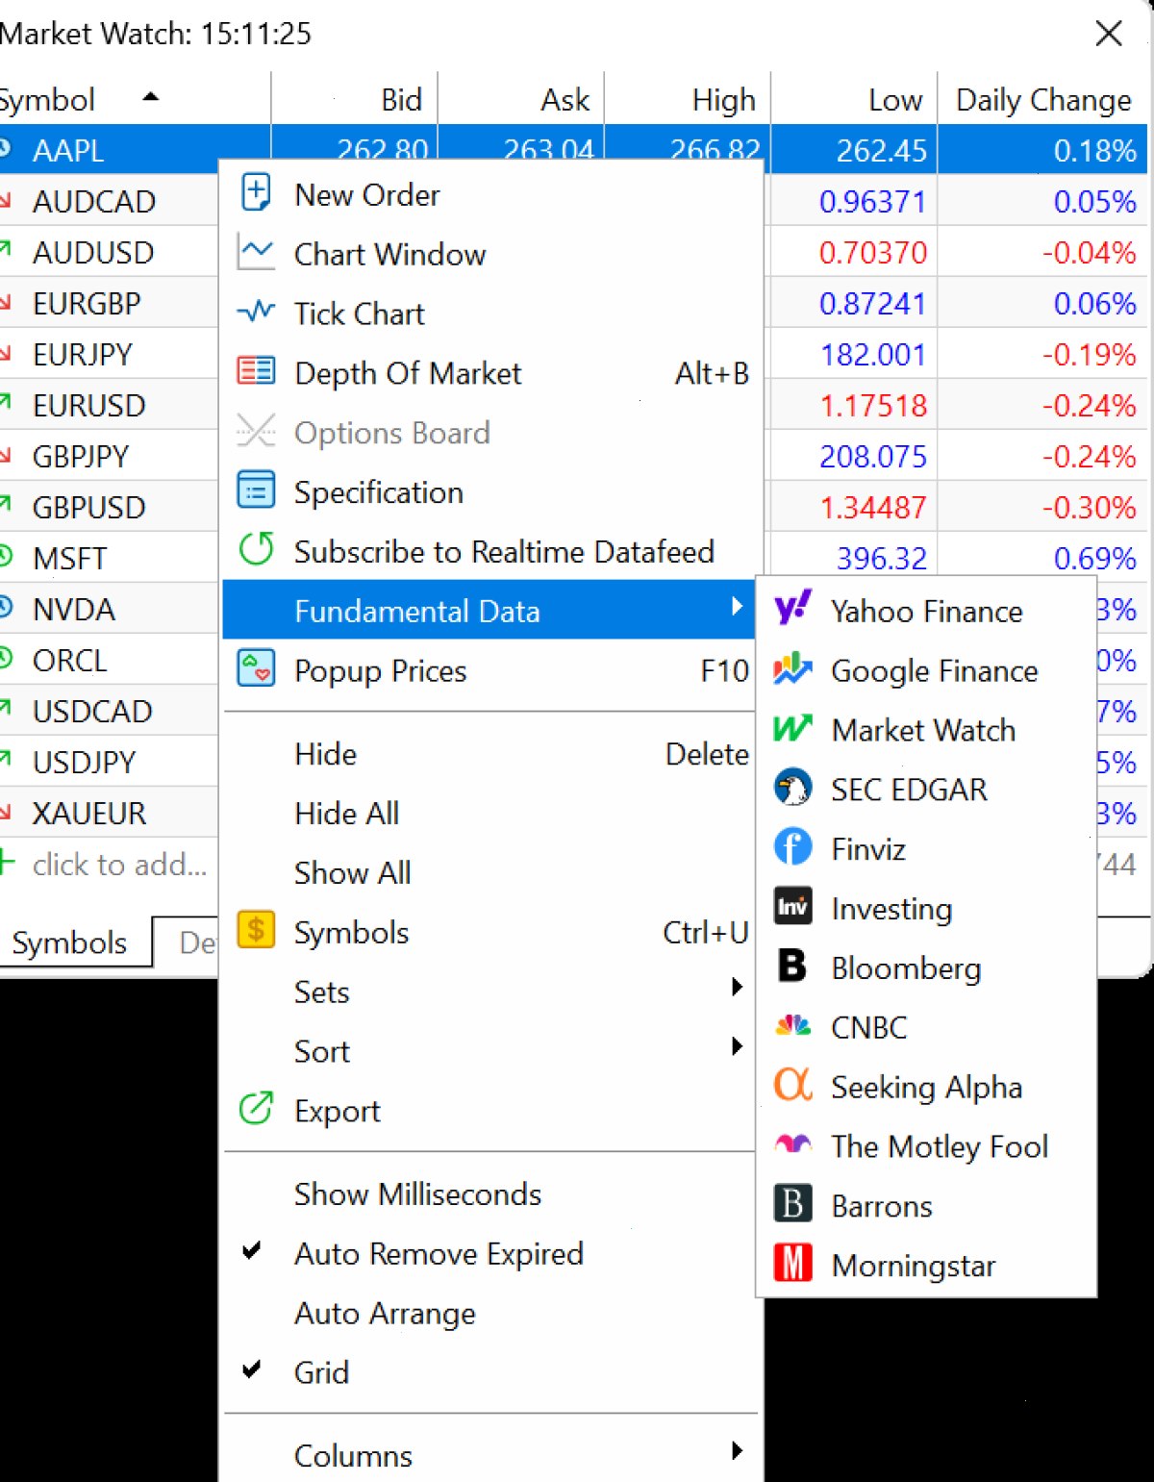Image resolution: width=1154 pixels, height=1482 pixels.
Task: Click the Morningstar icon
Action: [x=793, y=1264]
